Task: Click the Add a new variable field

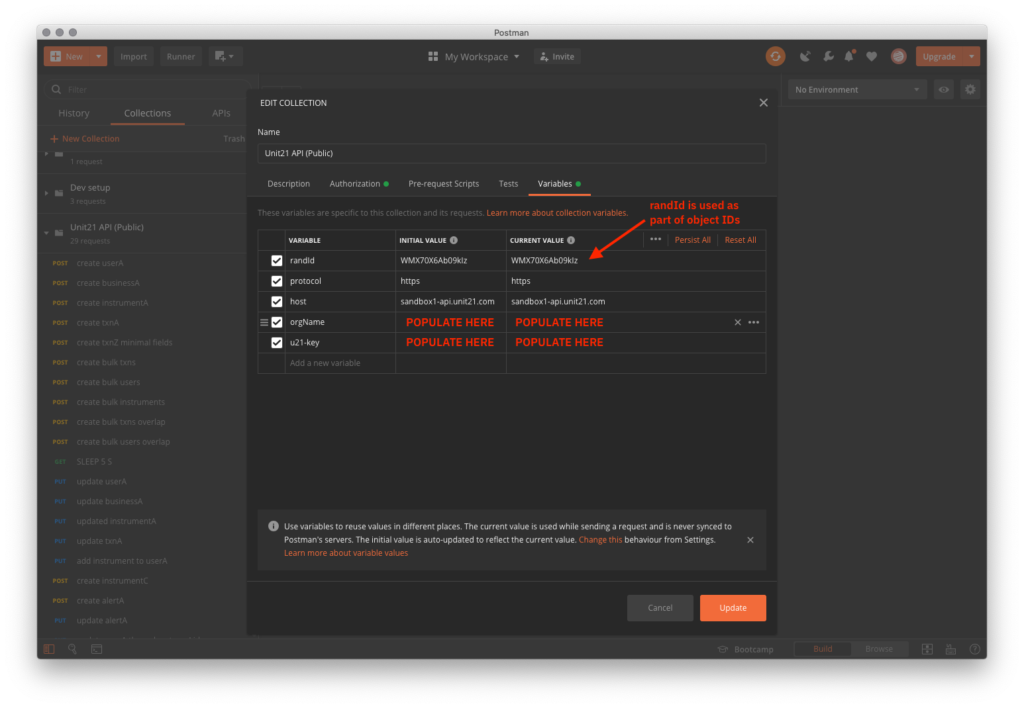Action: (x=340, y=363)
